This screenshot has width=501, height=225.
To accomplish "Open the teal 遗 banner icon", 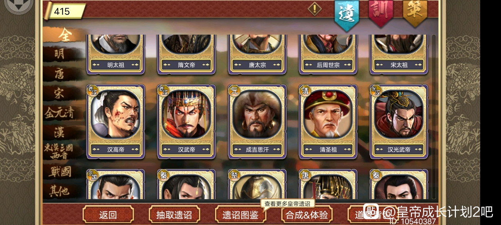I will (346, 15).
